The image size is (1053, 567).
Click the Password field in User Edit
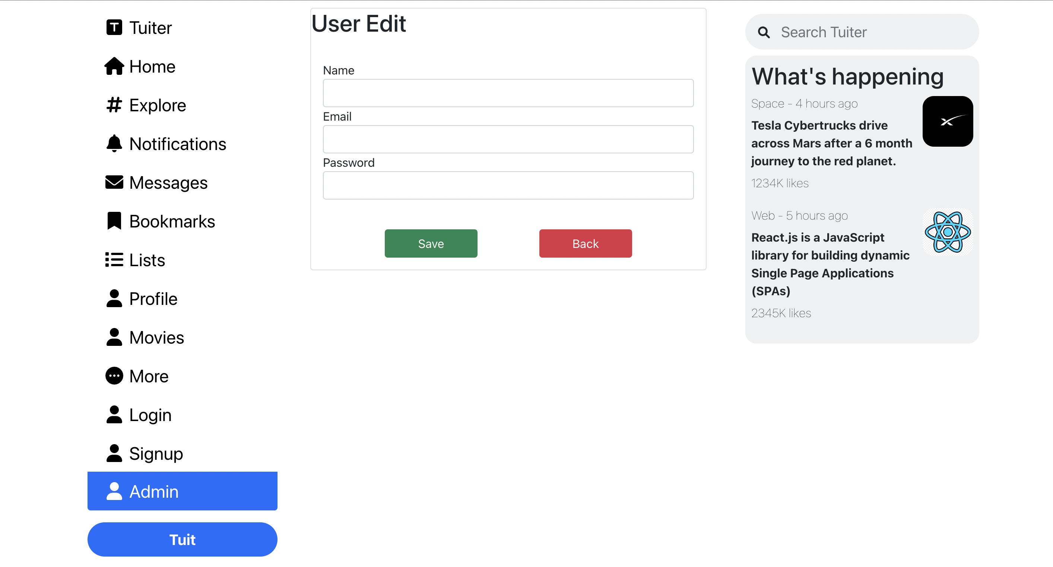pyautogui.click(x=508, y=185)
